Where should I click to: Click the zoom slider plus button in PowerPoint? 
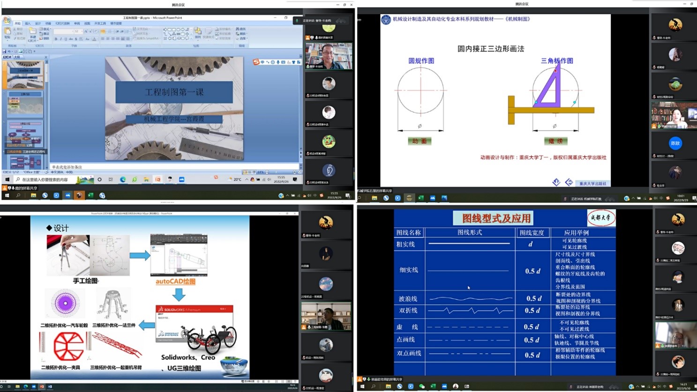coord(294,172)
